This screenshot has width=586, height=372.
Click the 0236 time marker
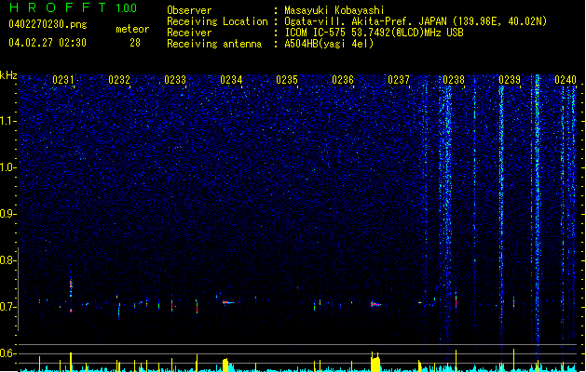tap(343, 80)
